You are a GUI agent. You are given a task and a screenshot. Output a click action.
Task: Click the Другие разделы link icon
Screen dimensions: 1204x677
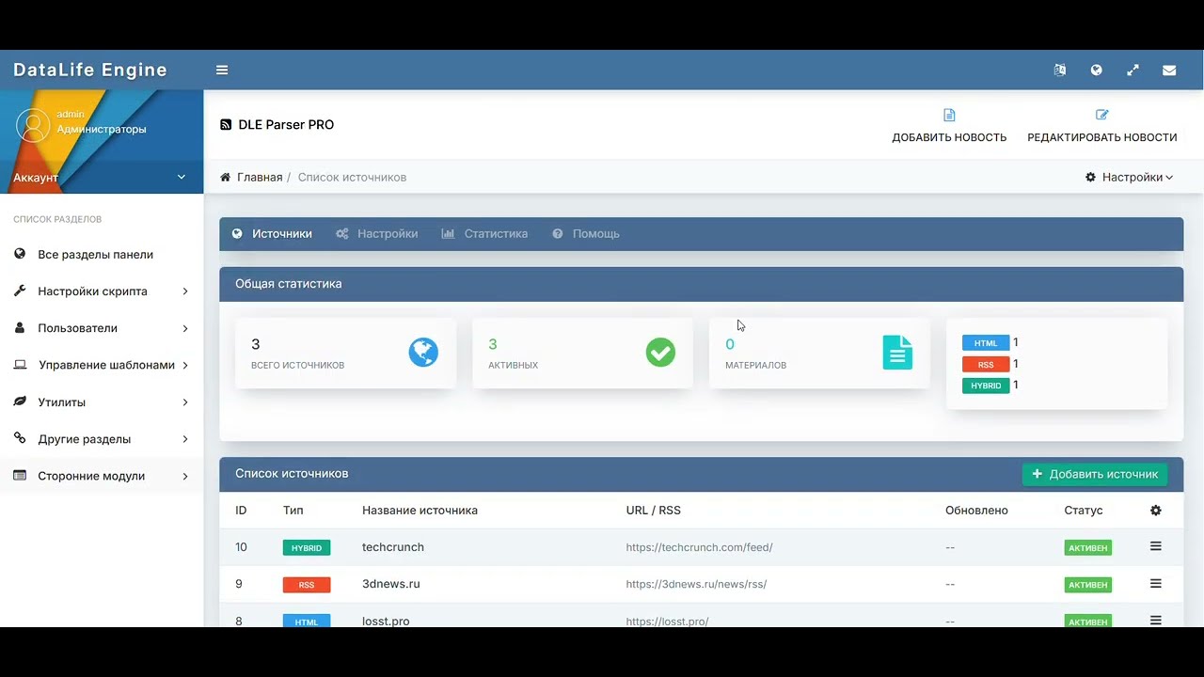[x=20, y=438]
